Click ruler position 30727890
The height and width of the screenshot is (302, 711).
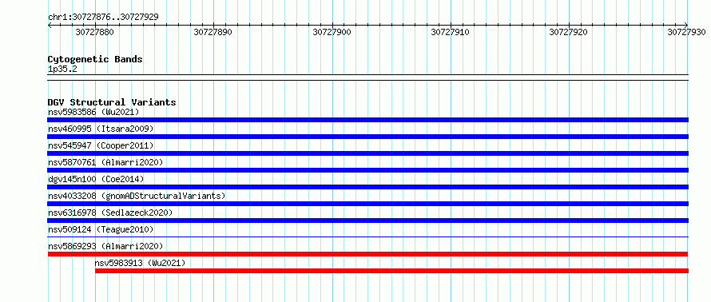tap(213, 32)
